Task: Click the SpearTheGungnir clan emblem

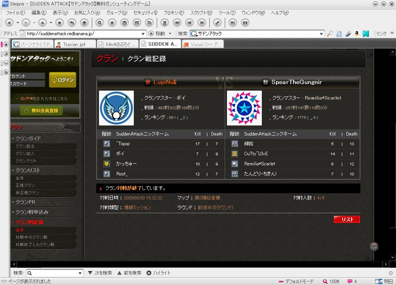Action: tap(244, 108)
